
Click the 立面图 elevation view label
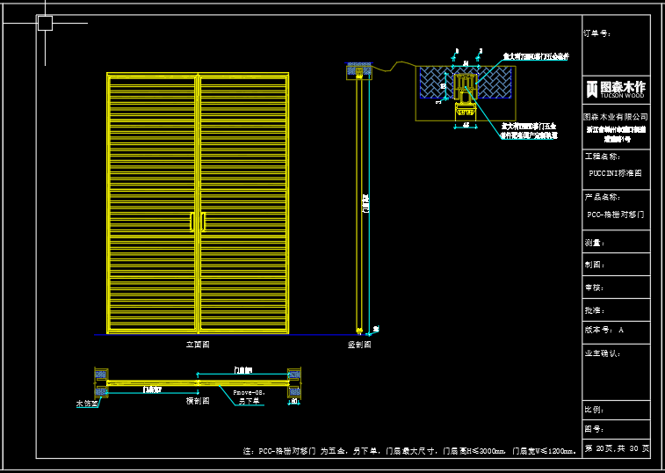click(198, 345)
